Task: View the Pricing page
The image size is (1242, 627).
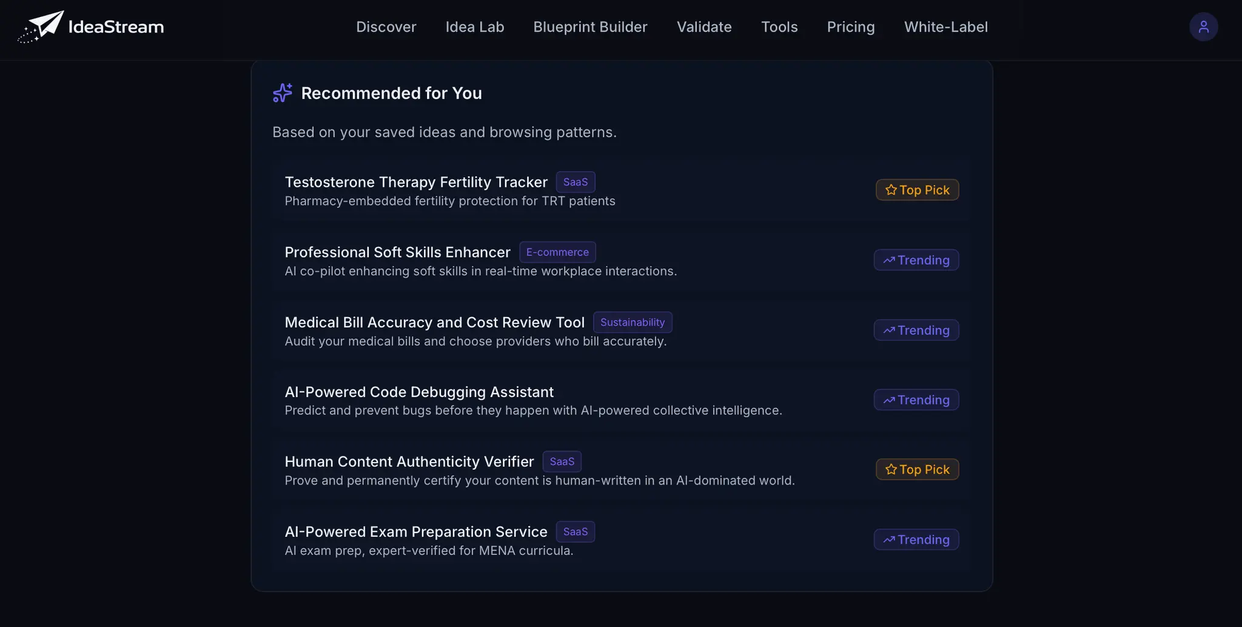Action: pyautogui.click(x=851, y=27)
